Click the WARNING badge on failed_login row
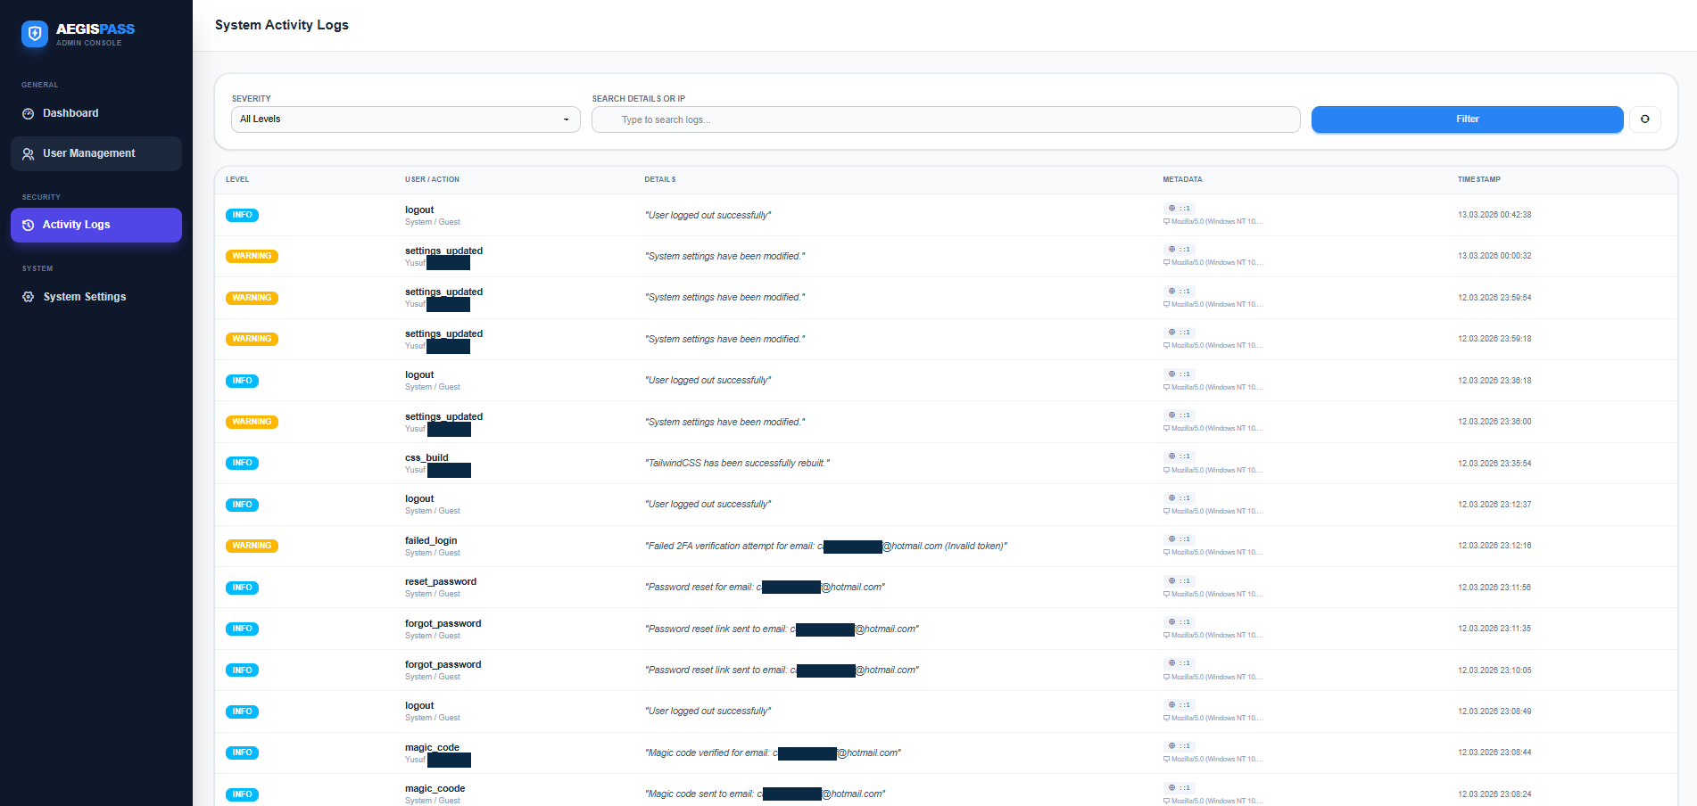The width and height of the screenshot is (1697, 806). pyautogui.click(x=252, y=546)
